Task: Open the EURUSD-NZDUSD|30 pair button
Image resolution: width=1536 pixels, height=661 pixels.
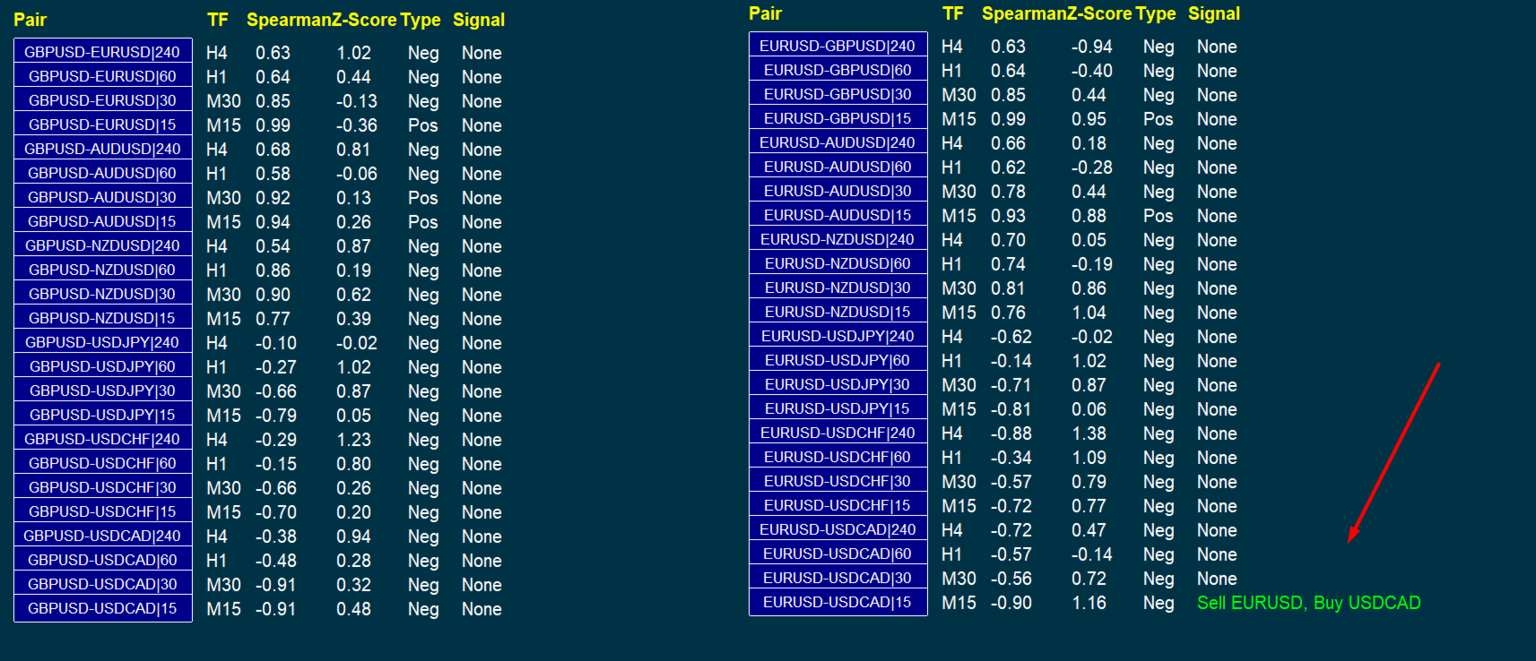Action: (837, 288)
